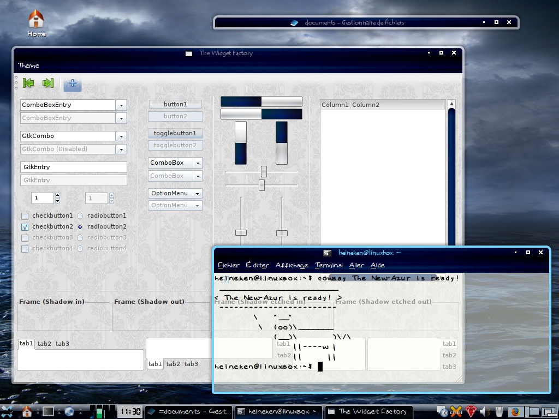Open the disabled OptionMenu dropdown
This screenshot has width=559, height=419.
175,206
